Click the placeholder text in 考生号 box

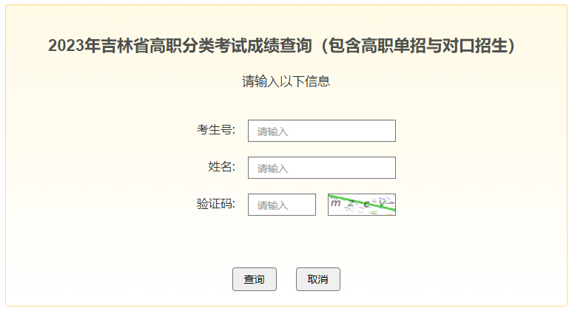click(272, 131)
